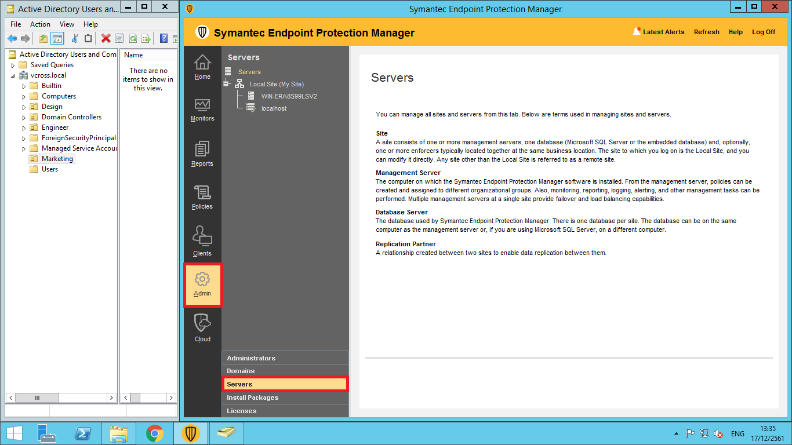Collapse the vcross.local domain node

click(x=13, y=75)
